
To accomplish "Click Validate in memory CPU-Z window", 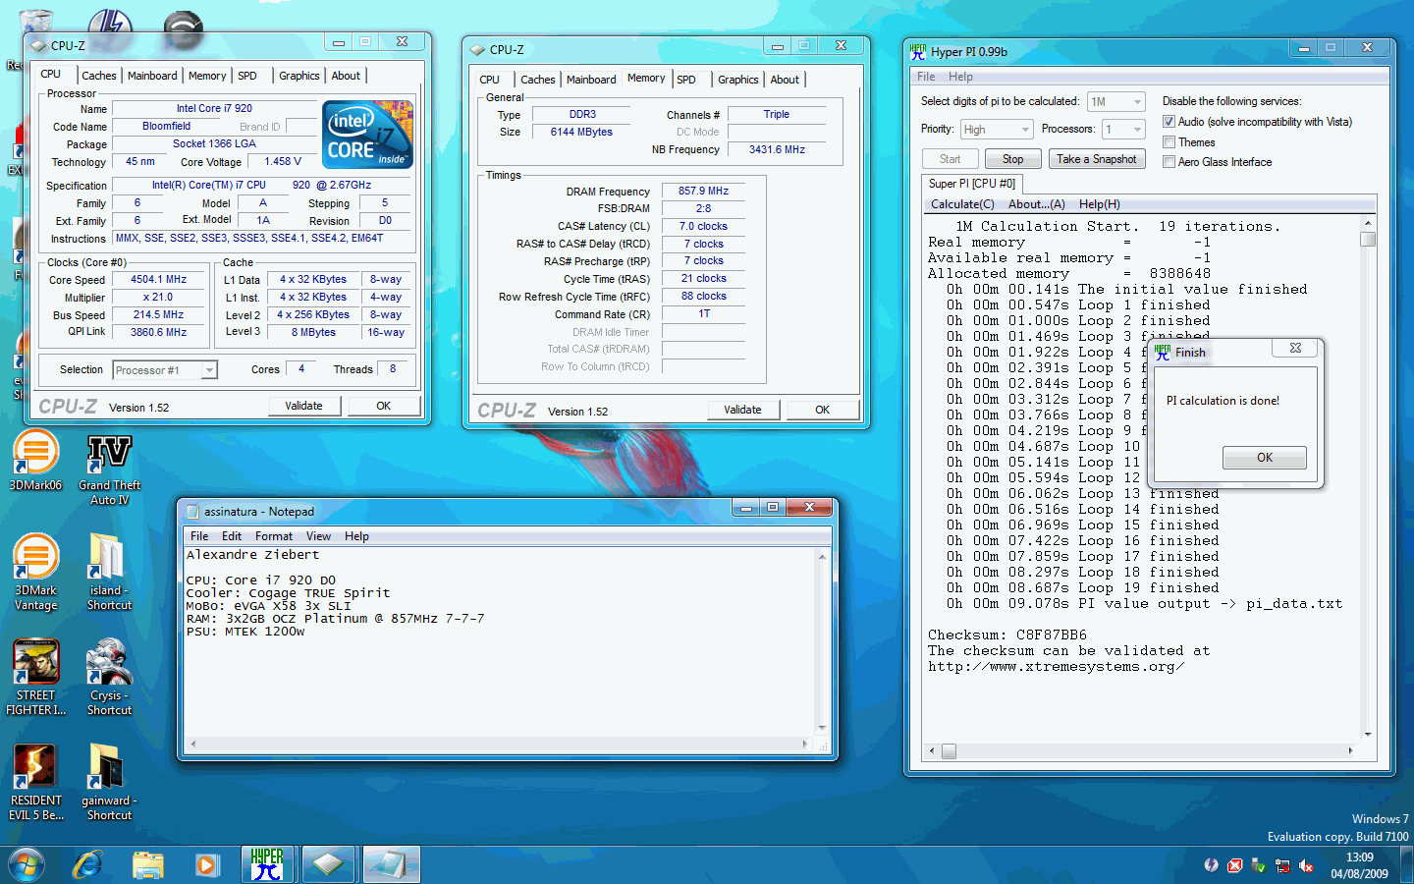I will 742,410.
